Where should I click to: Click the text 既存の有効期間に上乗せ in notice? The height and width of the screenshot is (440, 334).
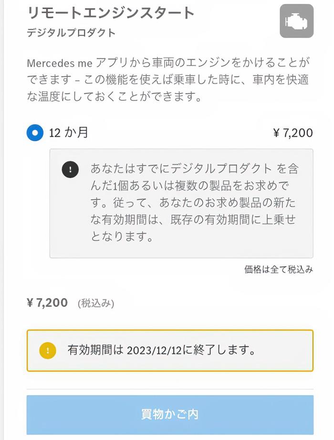233,220
